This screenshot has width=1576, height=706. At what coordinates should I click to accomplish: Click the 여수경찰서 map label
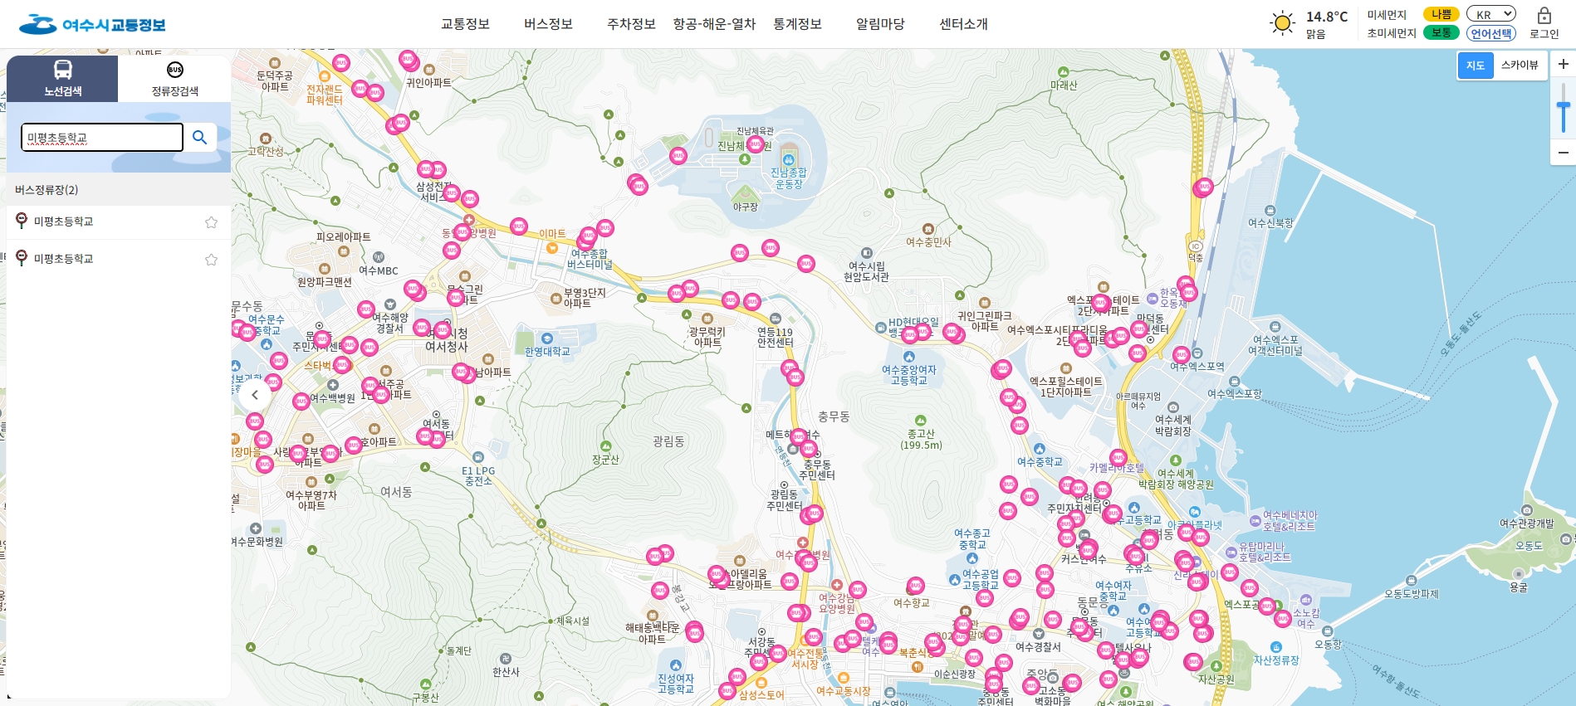pos(1038,646)
